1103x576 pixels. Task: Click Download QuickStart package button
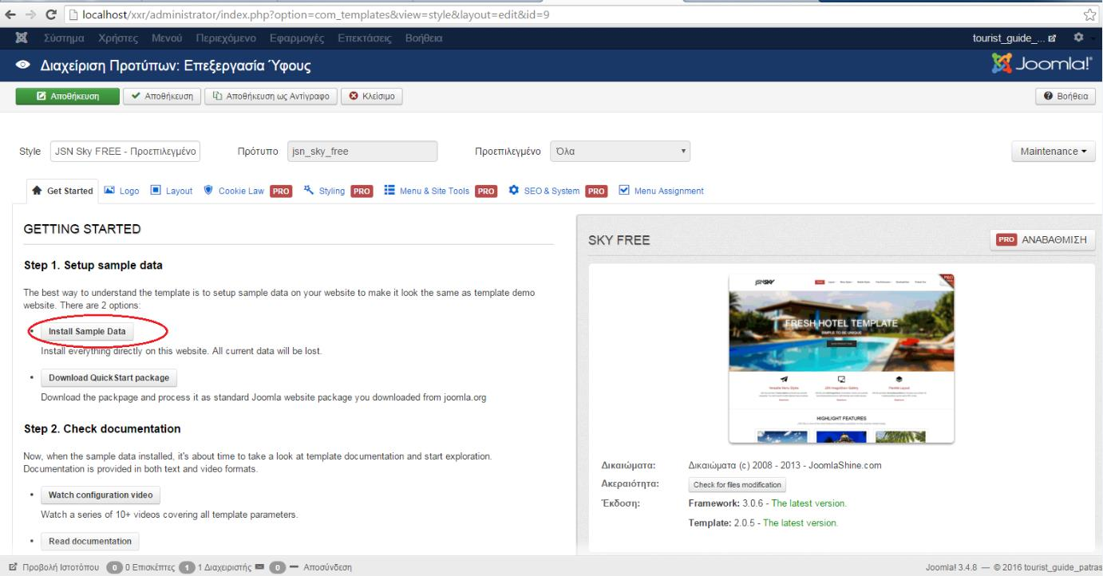pyautogui.click(x=109, y=377)
